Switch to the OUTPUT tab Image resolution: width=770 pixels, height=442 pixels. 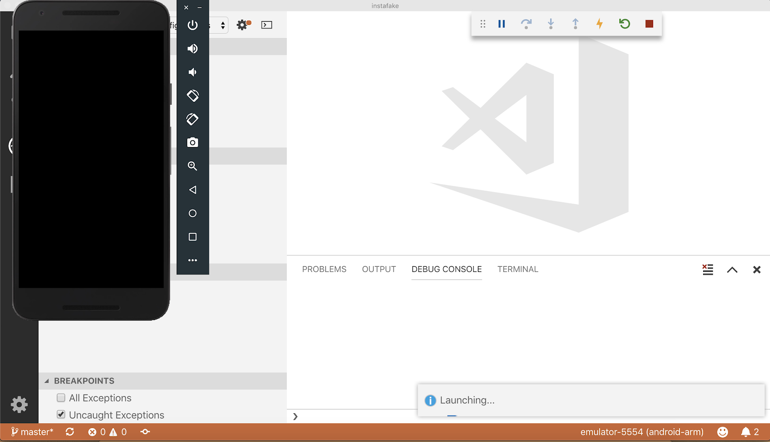379,269
